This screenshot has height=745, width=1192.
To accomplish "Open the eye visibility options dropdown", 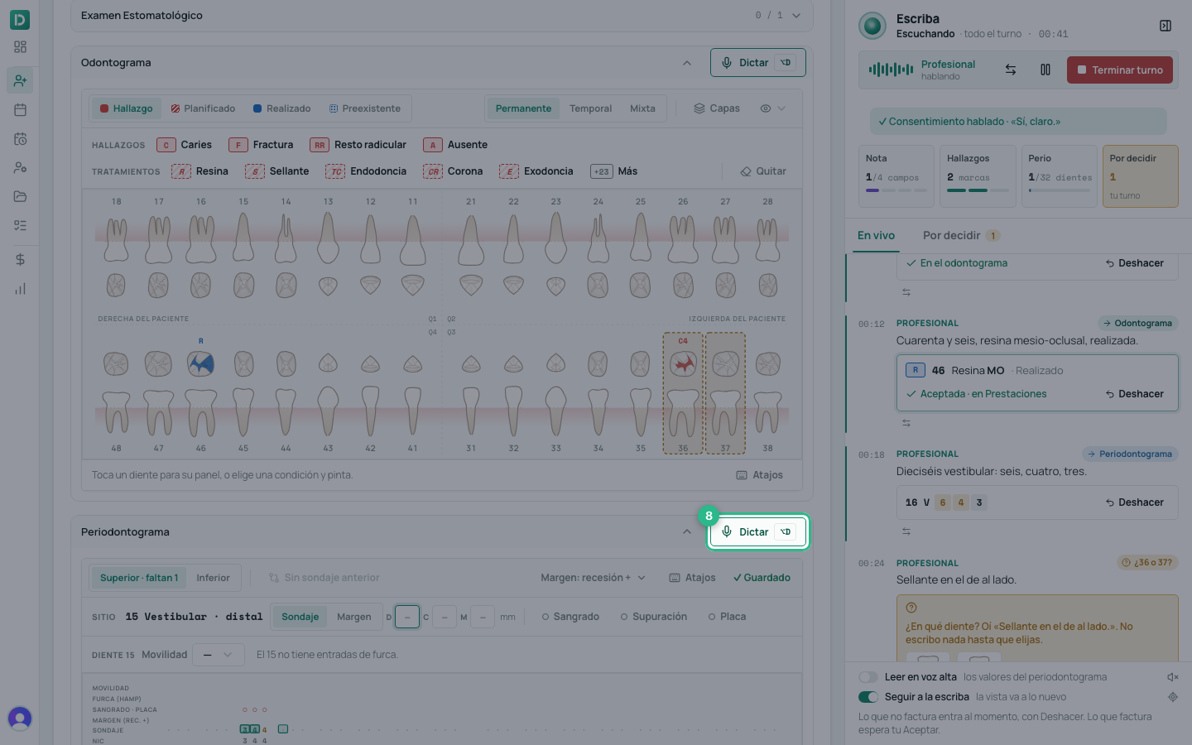I will pos(772,108).
